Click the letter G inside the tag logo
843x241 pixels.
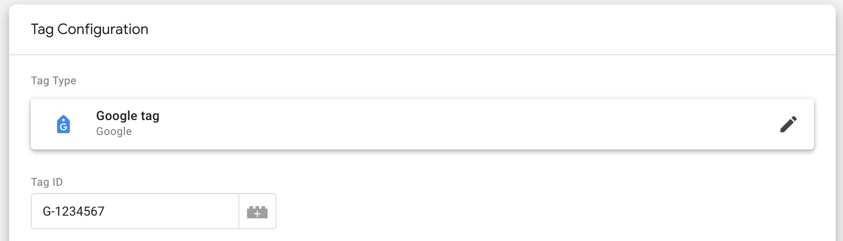63,127
